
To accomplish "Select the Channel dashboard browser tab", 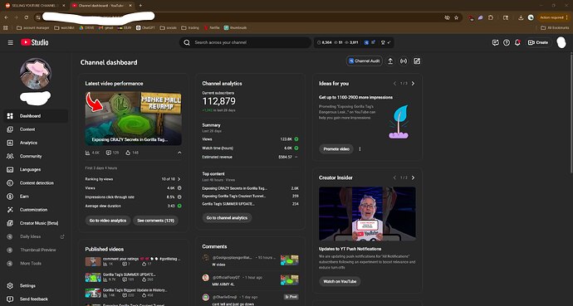I will [x=101, y=6].
